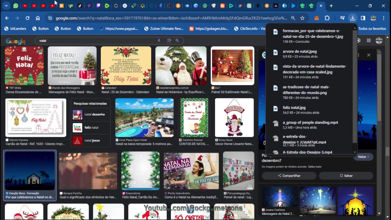This screenshot has width=391, height=220.
Task: Open the Coral Plaza Apart Hotel image
Action: [144, 118]
